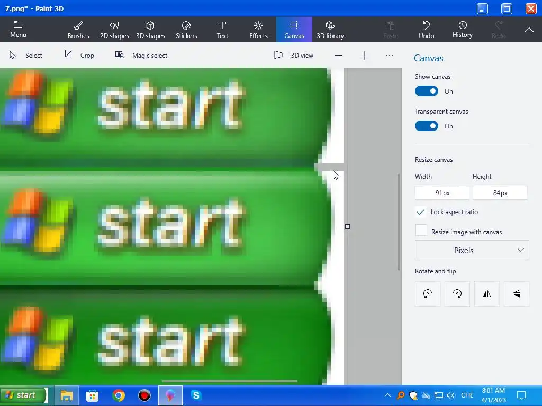Check Resize image with canvas
This screenshot has height=406, width=542.
tap(421, 230)
